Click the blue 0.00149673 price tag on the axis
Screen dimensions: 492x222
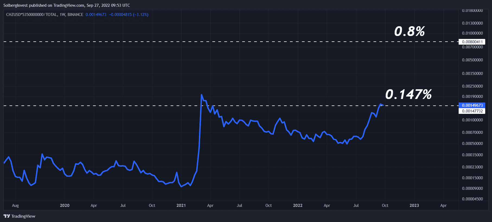(472, 105)
